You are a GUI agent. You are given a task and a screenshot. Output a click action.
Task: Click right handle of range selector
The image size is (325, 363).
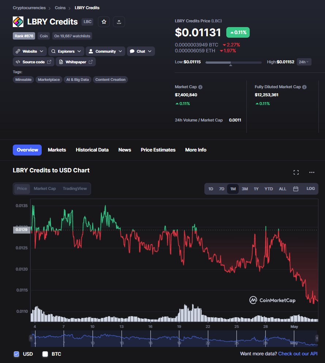point(317,338)
